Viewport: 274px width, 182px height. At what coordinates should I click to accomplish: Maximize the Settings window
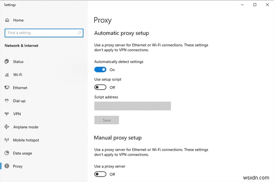click(255, 5)
